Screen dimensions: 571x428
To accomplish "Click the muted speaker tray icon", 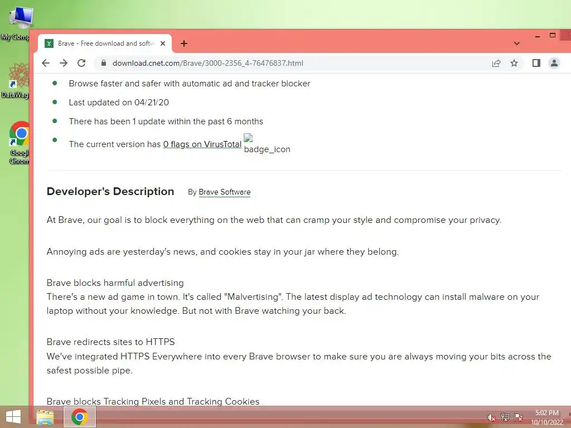I will click(491, 417).
